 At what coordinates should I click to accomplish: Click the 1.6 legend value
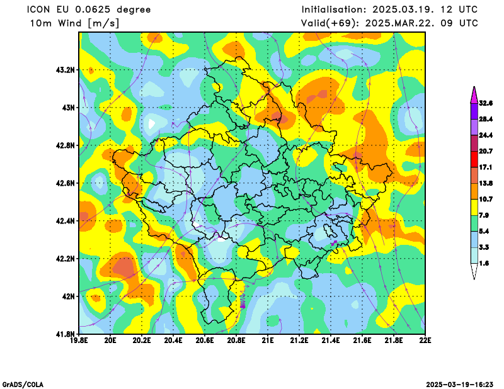pyautogui.click(x=484, y=263)
